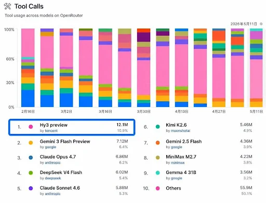This screenshot has height=203, width=266.
Task: Select the MiniMax M2.7 model name
Action: [x=181, y=157]
